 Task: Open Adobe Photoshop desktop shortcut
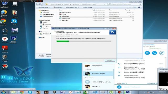click(13, 40)
